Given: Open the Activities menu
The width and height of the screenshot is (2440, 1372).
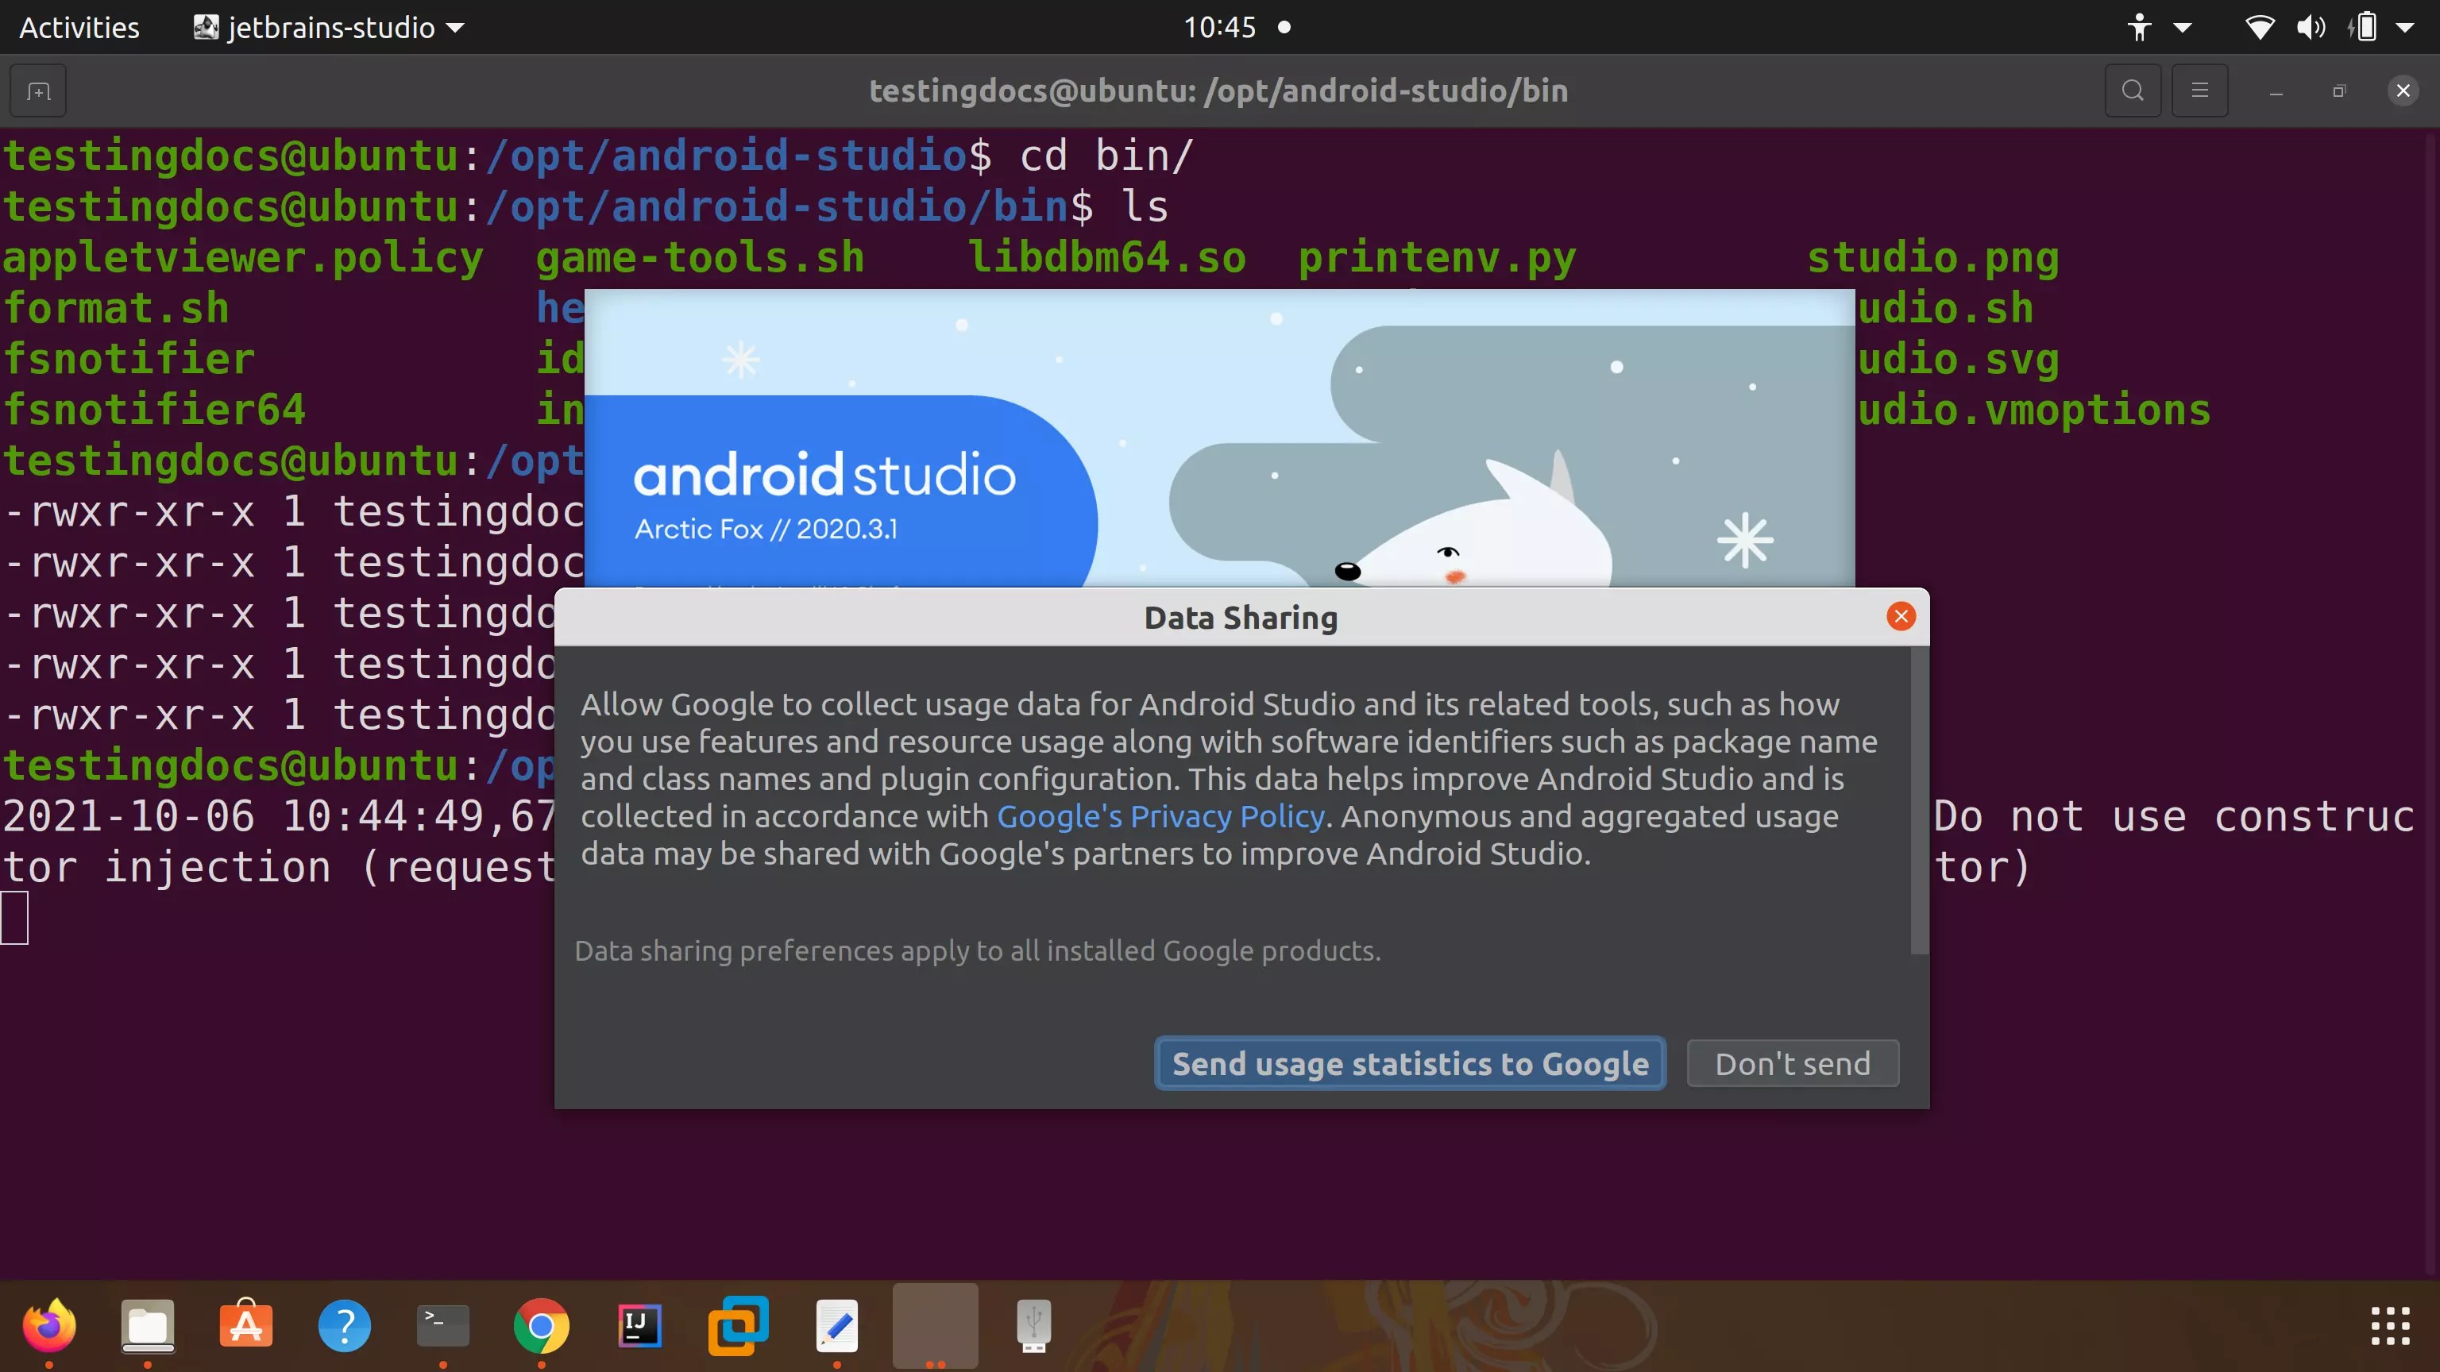Looking at the screenshot, I should click(x=79, y=26).
